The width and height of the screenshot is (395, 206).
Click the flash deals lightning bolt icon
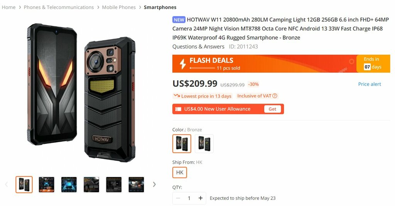[183, 64]
